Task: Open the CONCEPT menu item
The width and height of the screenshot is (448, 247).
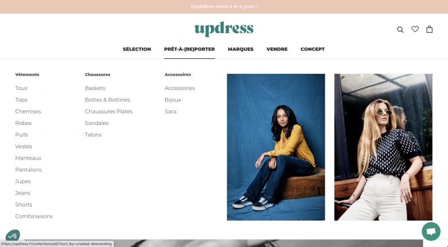Action: [x=313, y=49]
